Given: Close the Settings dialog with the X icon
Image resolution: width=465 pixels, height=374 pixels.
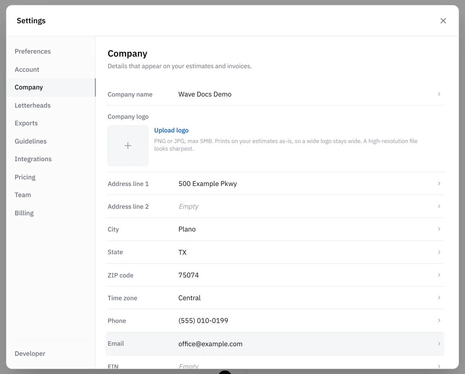Looking at the screenshot, I should pyautogui.click(x=443, y=21).
